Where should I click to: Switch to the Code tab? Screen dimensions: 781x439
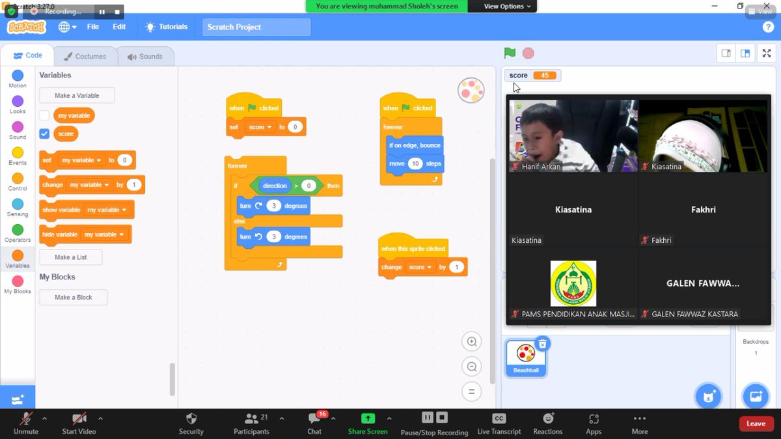27,56
